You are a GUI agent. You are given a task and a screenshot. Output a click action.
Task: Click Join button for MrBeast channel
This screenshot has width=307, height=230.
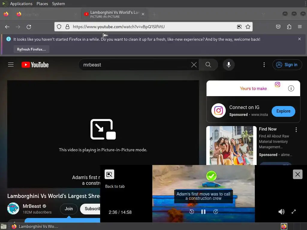(69, 209)
